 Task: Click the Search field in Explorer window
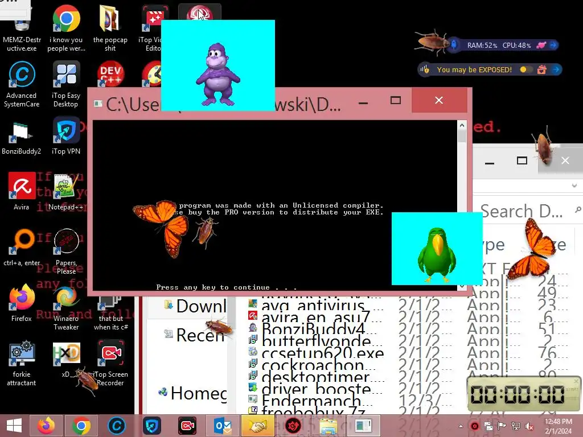point(527,211)
